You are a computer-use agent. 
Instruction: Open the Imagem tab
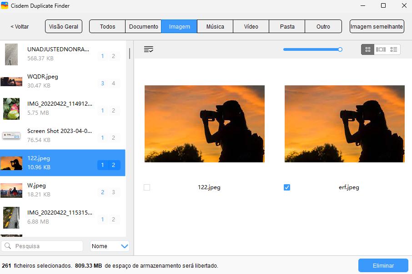point(179,27)
